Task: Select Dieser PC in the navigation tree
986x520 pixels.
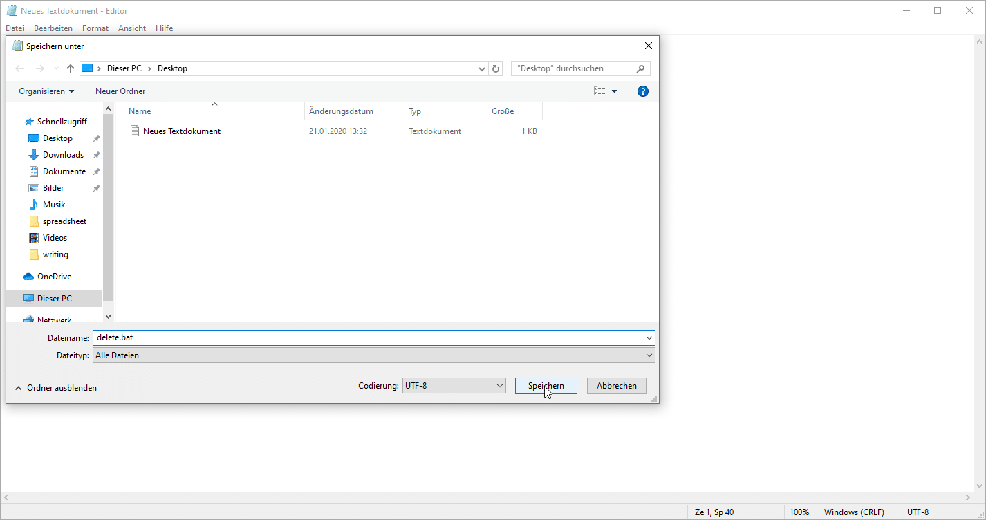Action: click(54, 299)
